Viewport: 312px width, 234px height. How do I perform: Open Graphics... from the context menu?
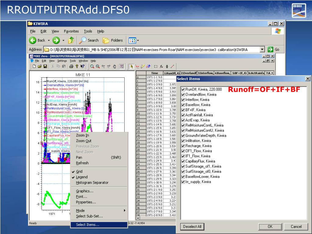(x=99, y=191)
